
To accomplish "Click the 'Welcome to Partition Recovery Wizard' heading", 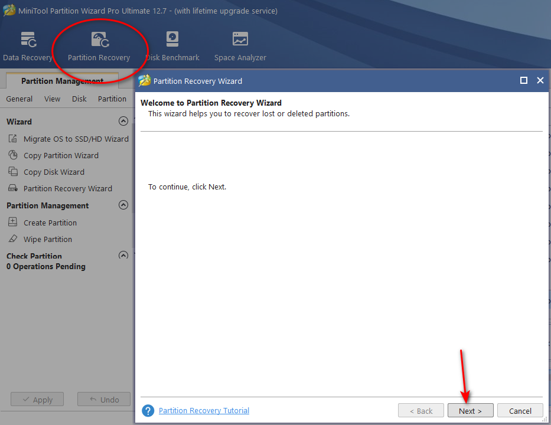I will (x=211, y=103).
